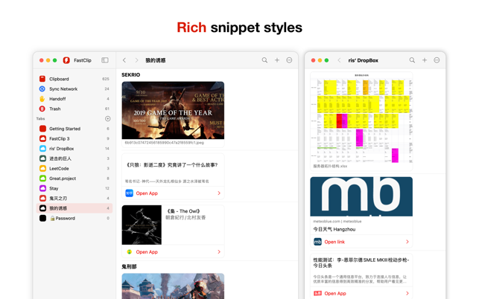Open Trash in sidebar
479x299 pixels.
(74, 109)
